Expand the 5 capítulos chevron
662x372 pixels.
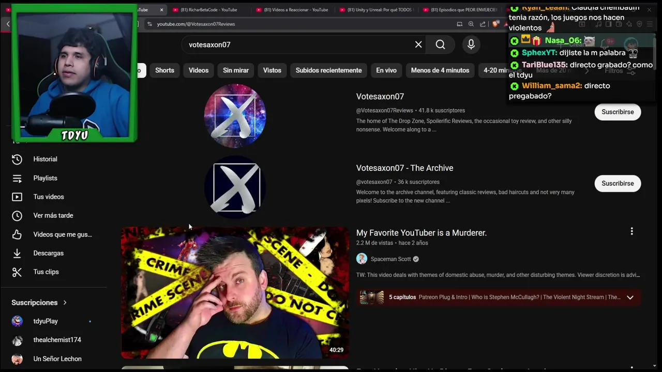(x=630, y=297)
